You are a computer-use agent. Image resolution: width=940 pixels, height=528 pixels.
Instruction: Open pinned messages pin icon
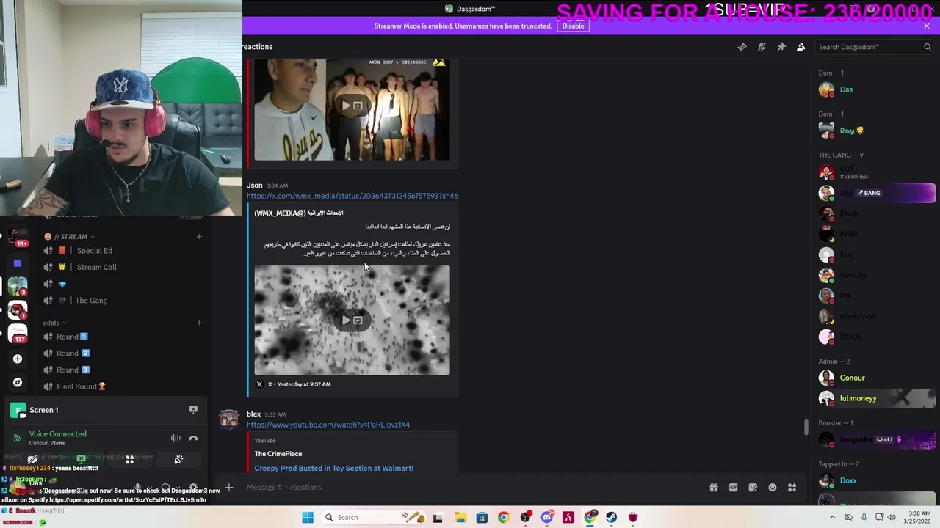click(781, 47)
